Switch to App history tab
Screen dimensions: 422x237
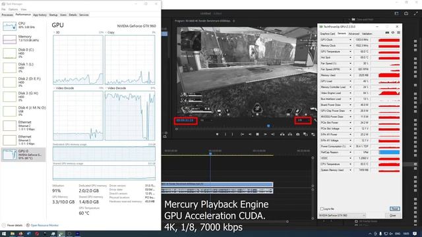(x=40, y=14)
